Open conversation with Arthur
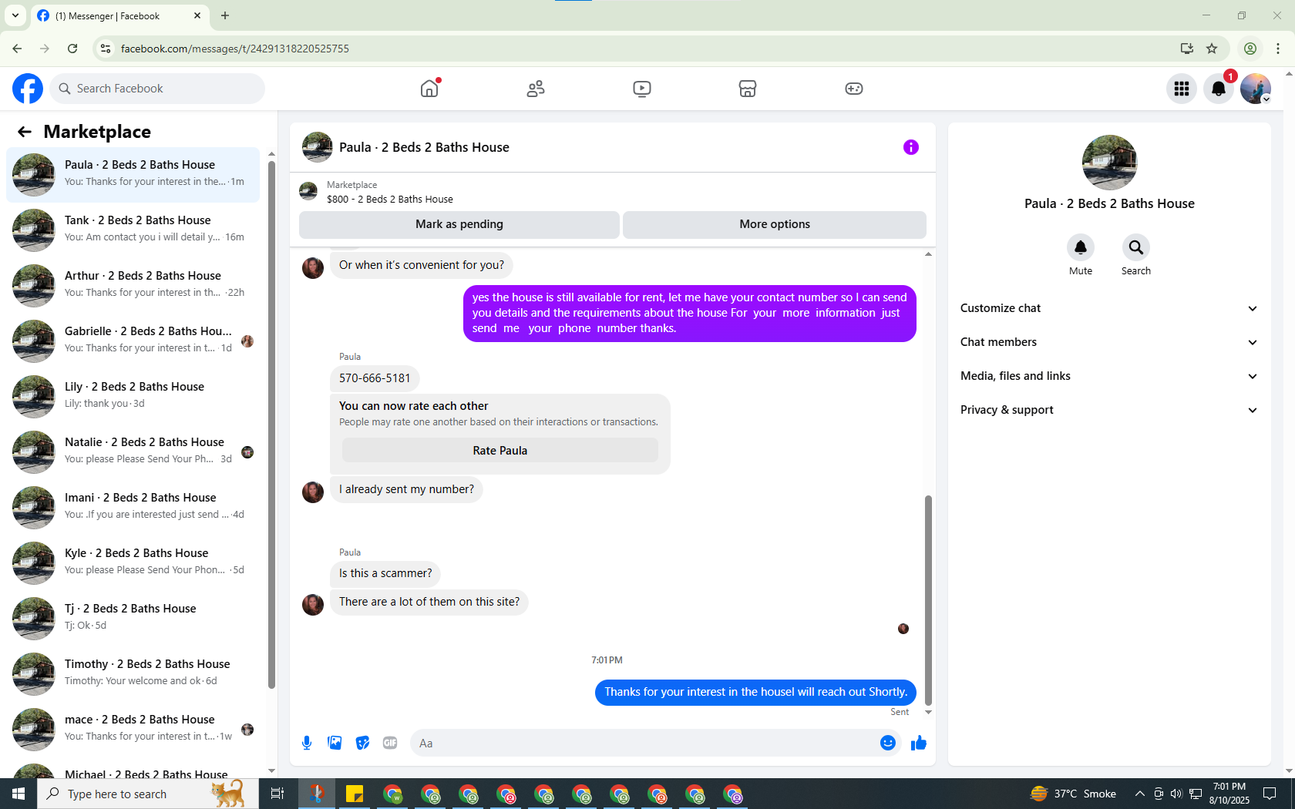The width and height of the screenshot is (1295, 809). [x=133, y=286]
